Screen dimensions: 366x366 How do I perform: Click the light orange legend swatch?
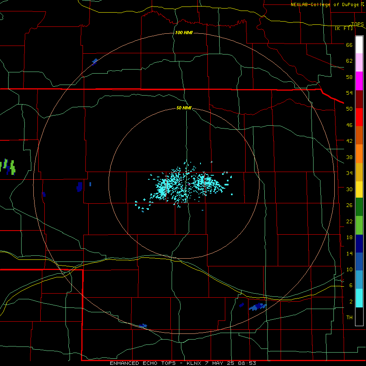coord(359,154)
